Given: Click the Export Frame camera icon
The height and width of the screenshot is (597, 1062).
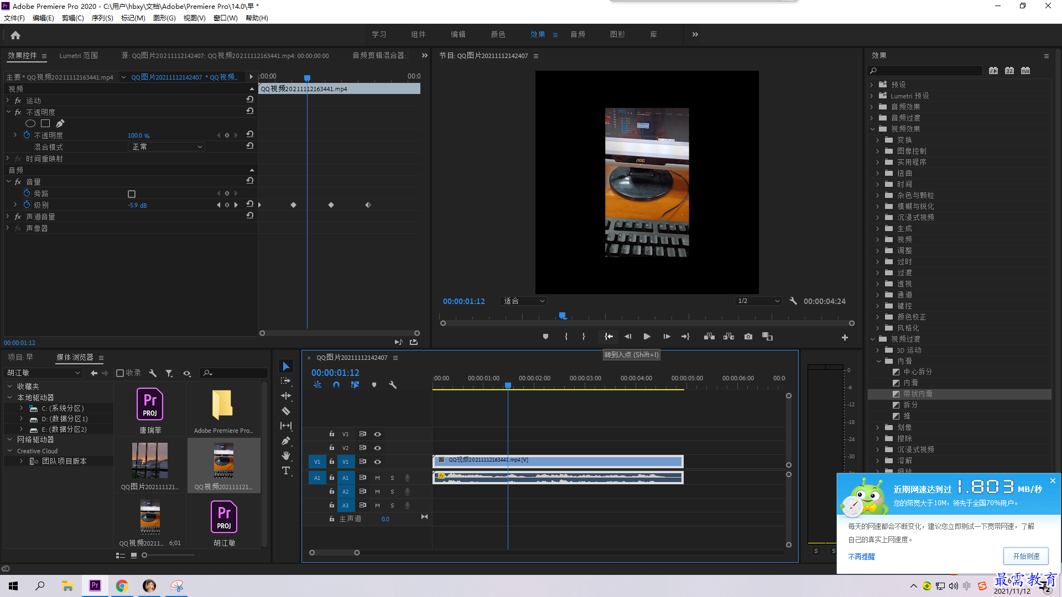Looking at the screenshot, I should (748, 337).
